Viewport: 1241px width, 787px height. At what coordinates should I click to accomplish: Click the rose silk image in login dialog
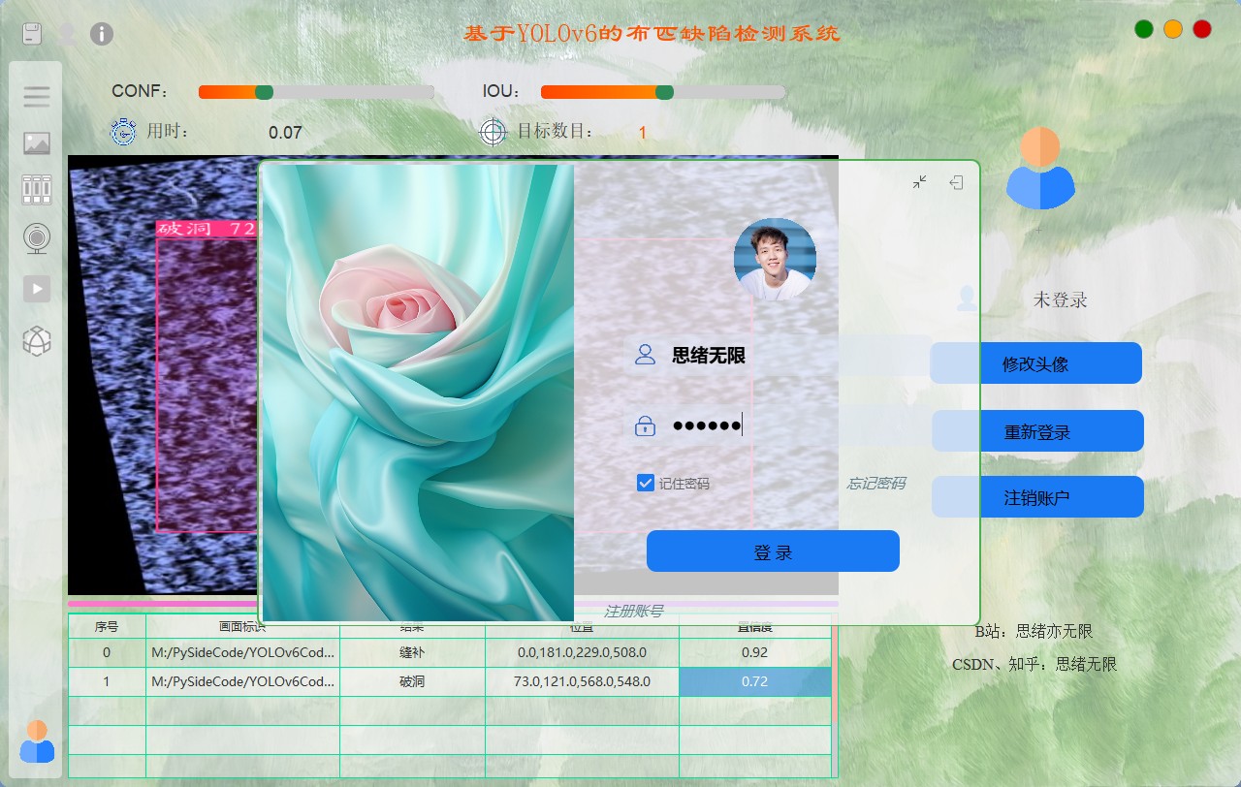pos(418,393)
